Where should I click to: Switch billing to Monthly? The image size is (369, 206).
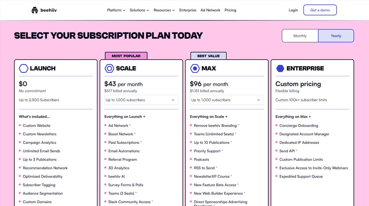pyautogui.click(x=300, y=36)
